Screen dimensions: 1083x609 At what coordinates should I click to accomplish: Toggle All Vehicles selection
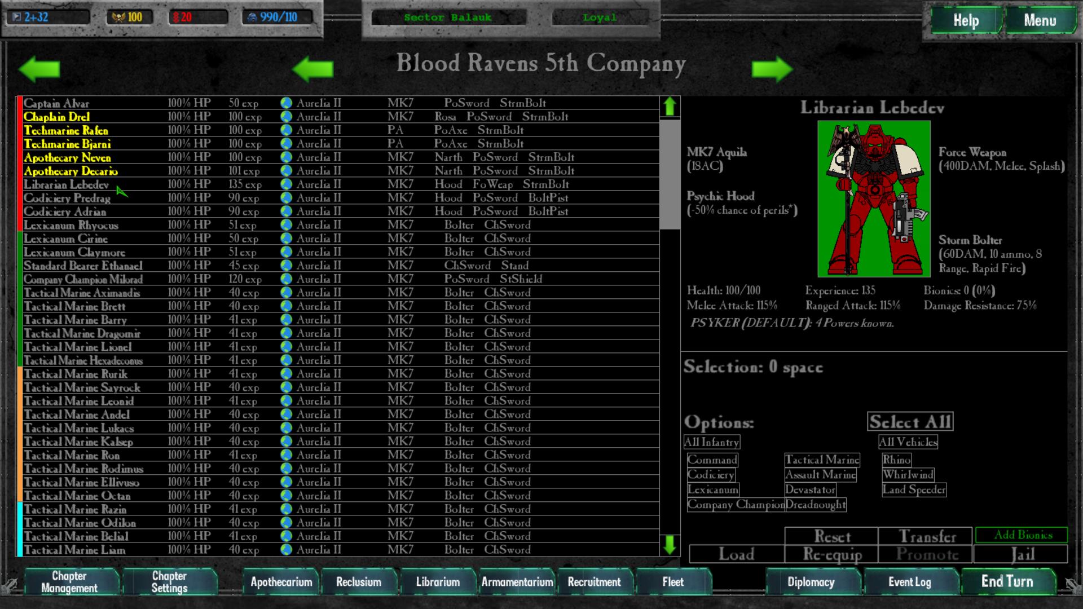[x=908, y=442]
